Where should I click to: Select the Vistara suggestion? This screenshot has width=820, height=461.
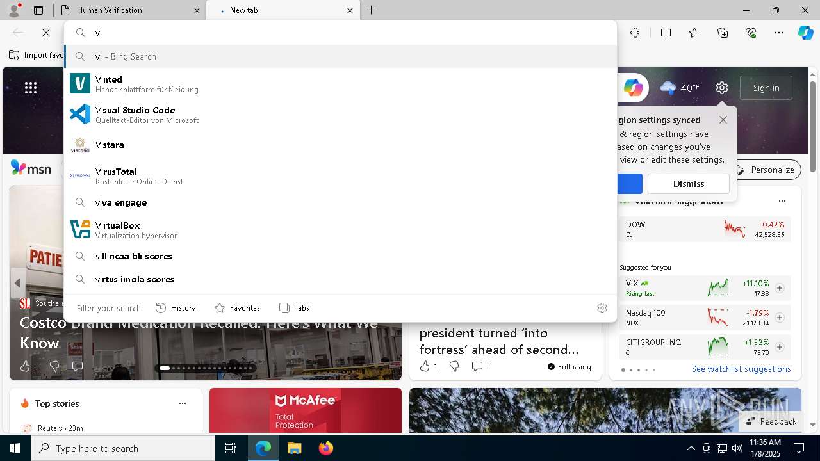(x=340, y=145)
